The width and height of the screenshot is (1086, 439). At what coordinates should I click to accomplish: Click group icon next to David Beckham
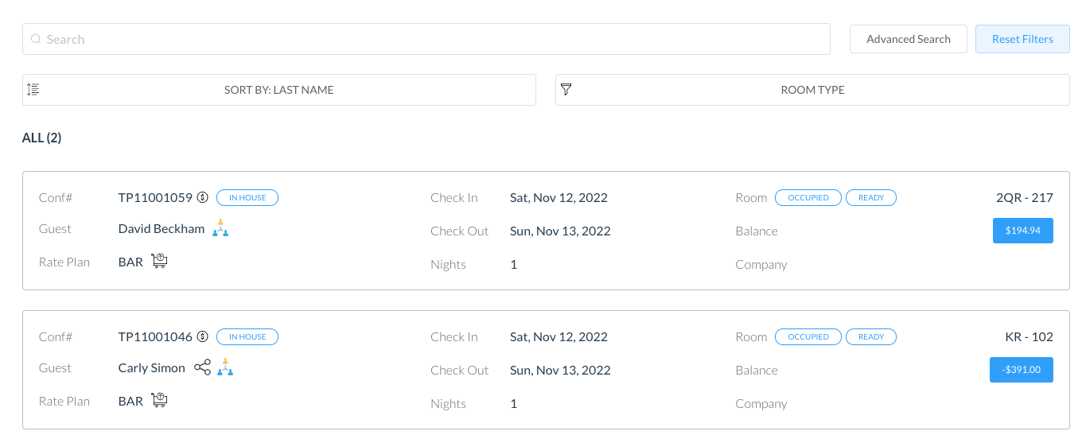[220, 229]
